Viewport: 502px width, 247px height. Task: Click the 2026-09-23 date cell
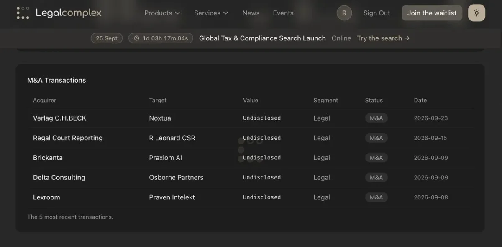point(431,118)
